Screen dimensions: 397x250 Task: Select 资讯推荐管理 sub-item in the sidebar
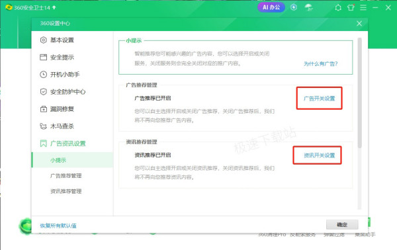click(x=66, y=191)
